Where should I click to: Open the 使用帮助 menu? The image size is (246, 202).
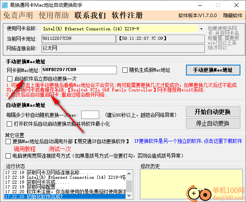coord(54,15)
